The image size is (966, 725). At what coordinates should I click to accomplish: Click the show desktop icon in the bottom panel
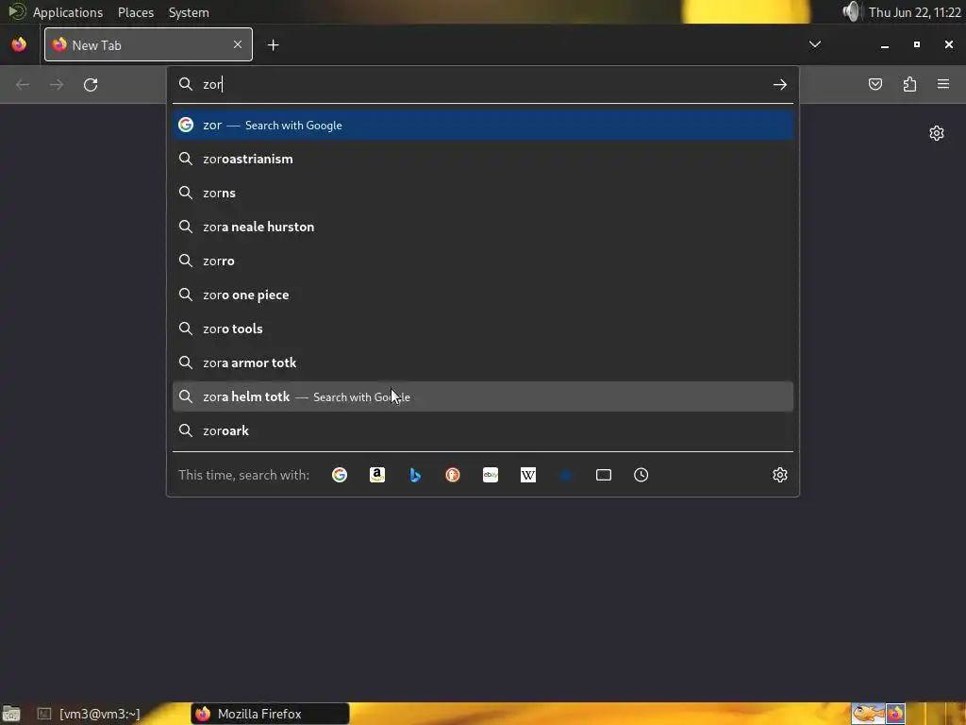[11, 714]
